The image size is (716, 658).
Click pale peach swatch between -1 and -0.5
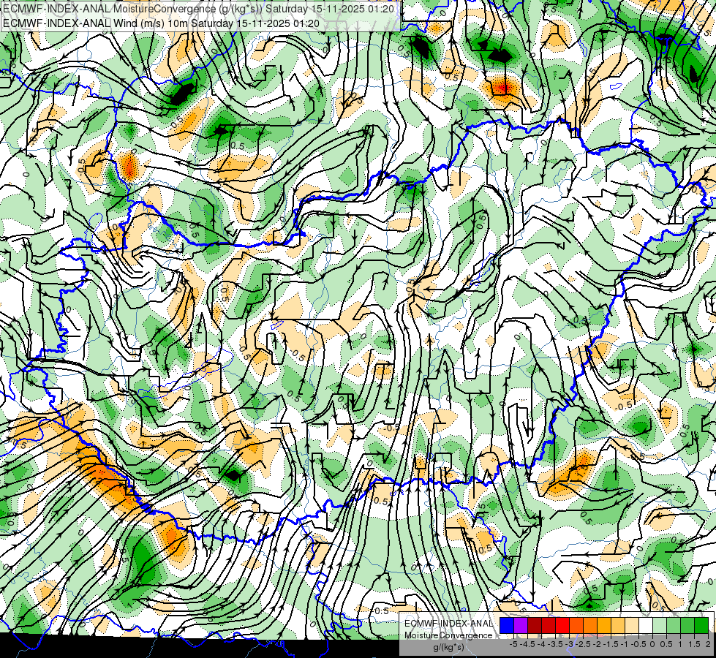(x=632, y=625)
